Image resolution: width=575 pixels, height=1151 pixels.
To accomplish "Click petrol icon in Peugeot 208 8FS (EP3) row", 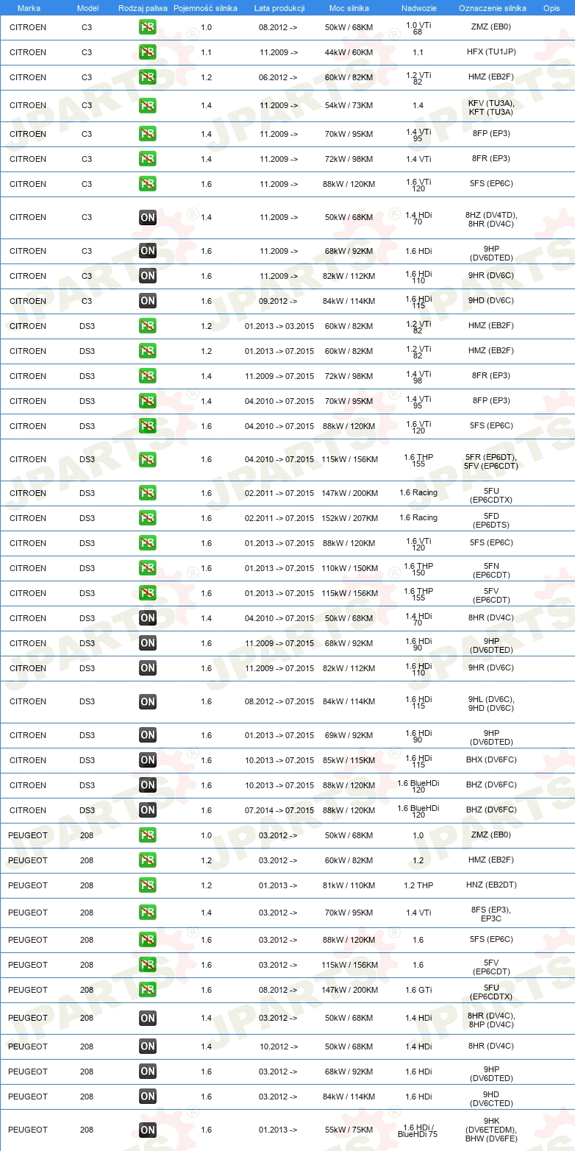I will 148,913.
